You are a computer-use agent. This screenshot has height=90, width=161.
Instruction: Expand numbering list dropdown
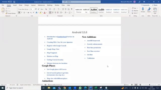tap(56, 9)
